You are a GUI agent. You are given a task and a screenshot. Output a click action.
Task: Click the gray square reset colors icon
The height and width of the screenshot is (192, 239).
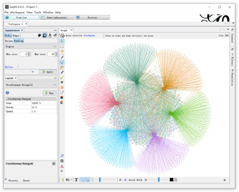(62, 161)
